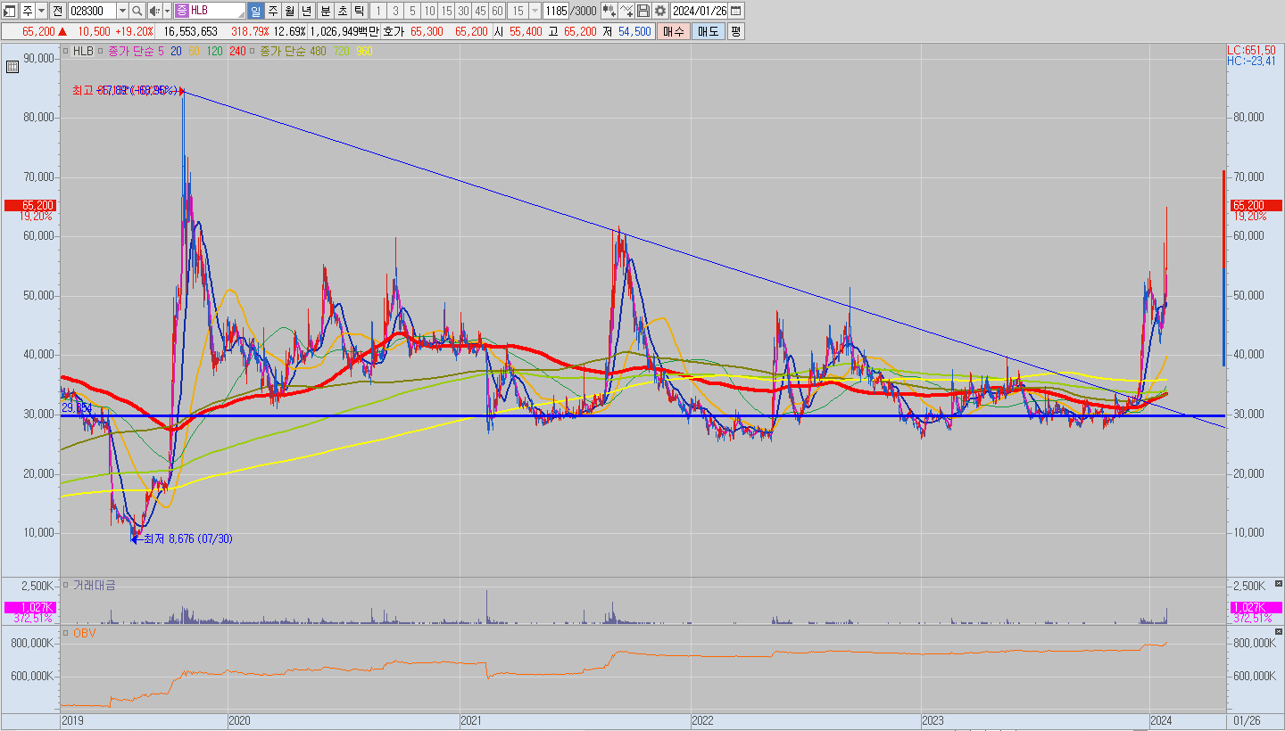Select the 960 moving average legend

coord(364,51)
